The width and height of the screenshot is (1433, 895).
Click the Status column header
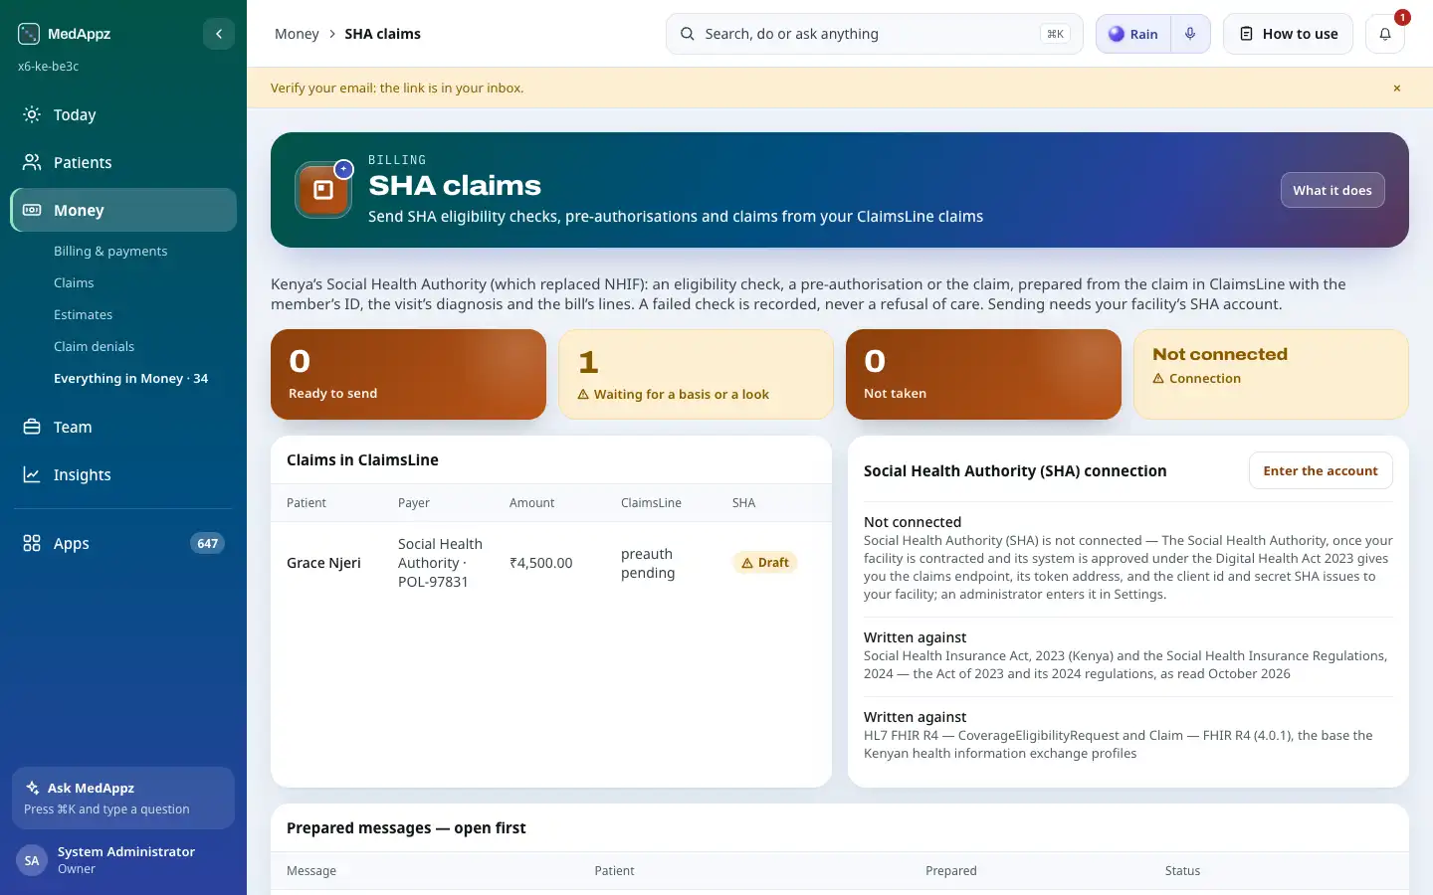pyautogui.click(x=1183, y=871)
